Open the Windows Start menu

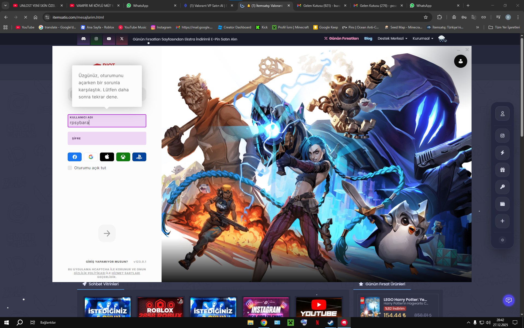(7, 323)
